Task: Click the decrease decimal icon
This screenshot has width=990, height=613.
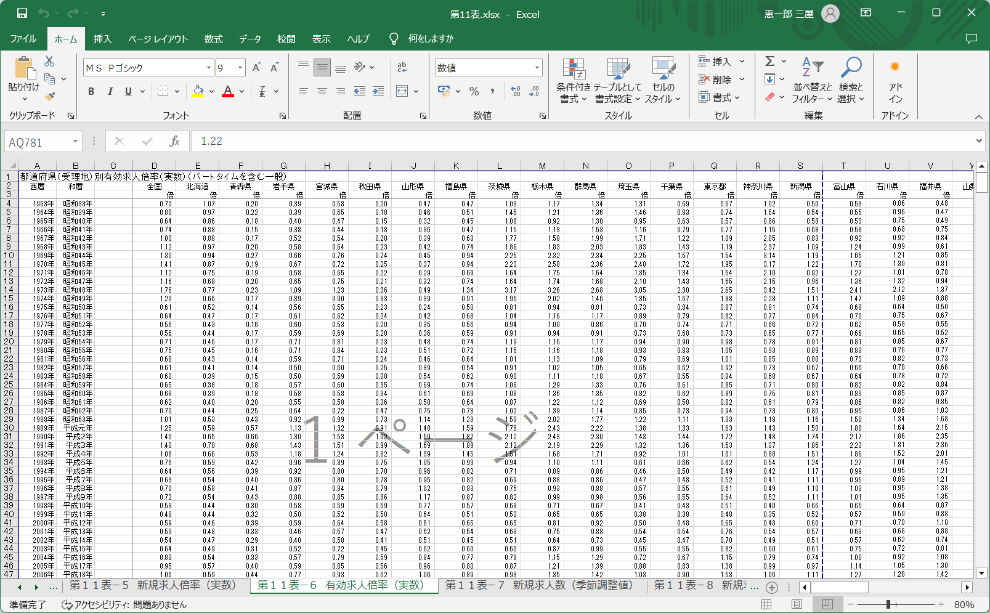Action: (534, 91)
